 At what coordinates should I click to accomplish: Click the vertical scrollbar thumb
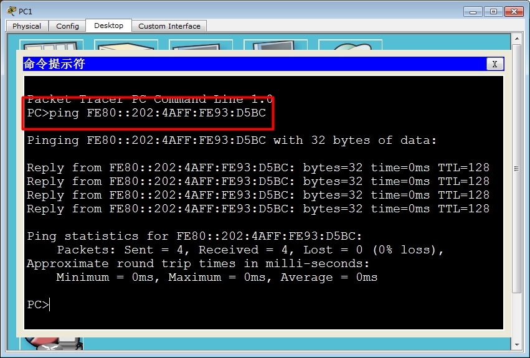click(516, 168)
